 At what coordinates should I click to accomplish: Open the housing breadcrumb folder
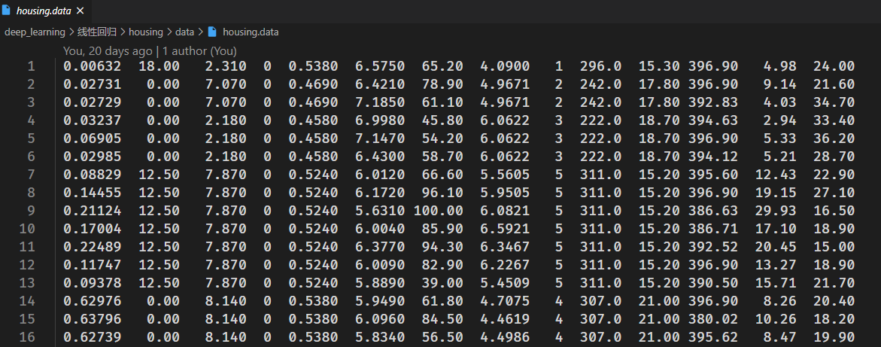point(145,32)
